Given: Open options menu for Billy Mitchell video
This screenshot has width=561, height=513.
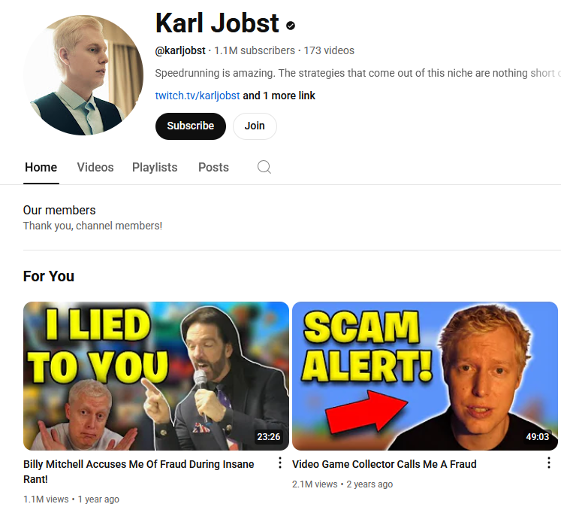Looking at the screenshot, I should coord(280,463).
